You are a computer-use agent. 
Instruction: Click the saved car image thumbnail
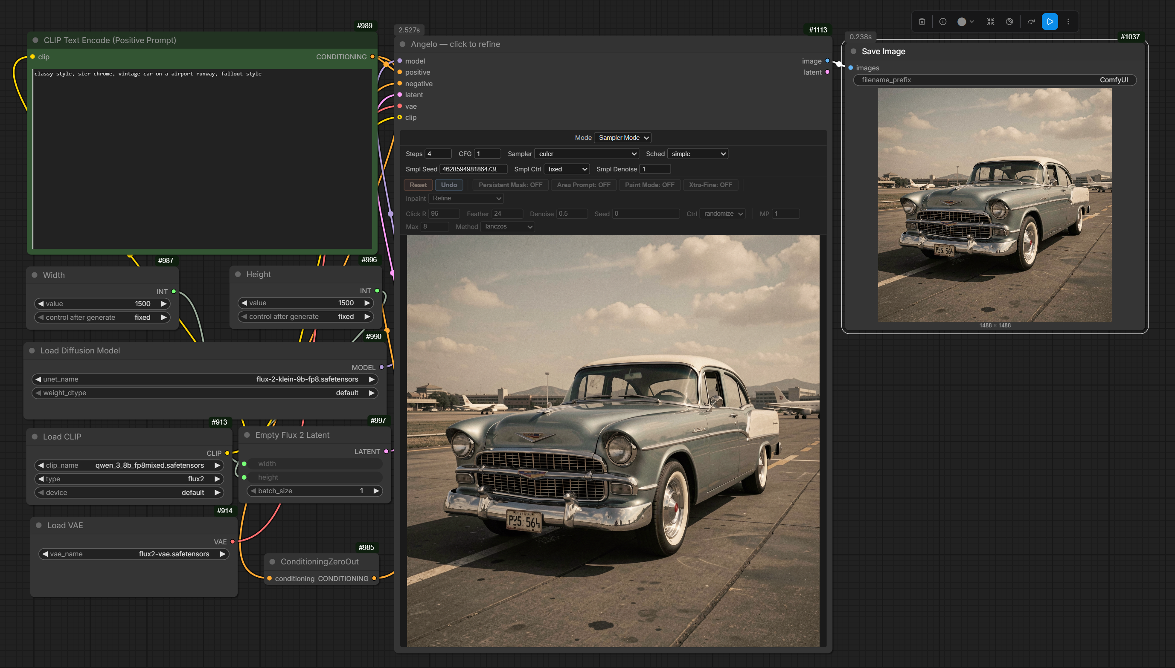[x=995, y=205]
